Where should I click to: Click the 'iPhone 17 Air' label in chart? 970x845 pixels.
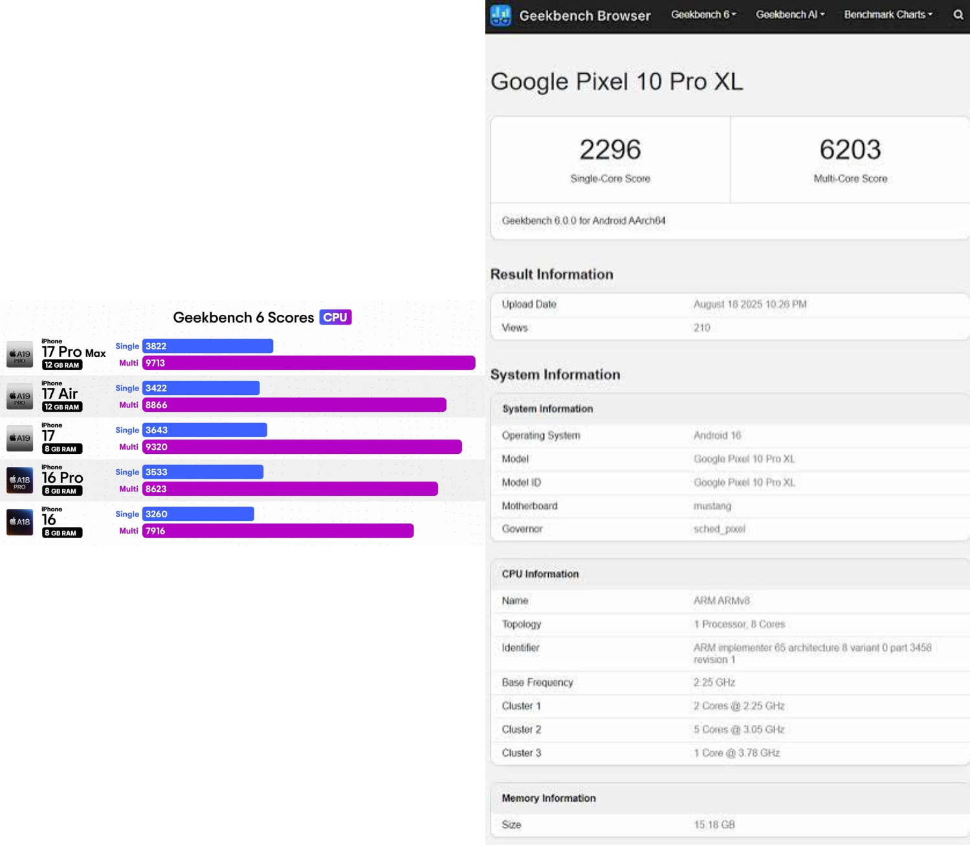coord(60,391)
